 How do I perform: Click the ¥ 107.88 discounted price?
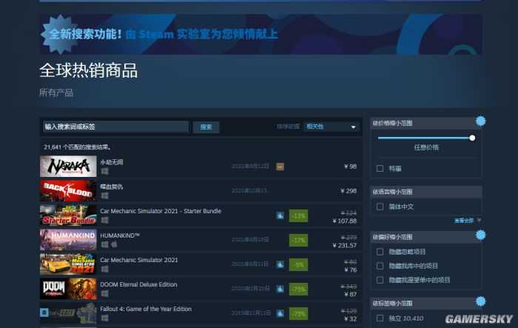tap(345, 221)
